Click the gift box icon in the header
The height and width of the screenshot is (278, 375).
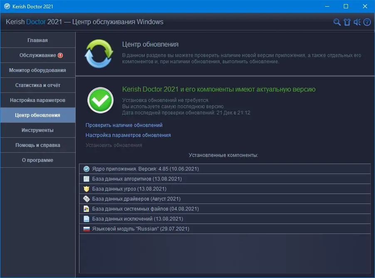click(347, 22)
